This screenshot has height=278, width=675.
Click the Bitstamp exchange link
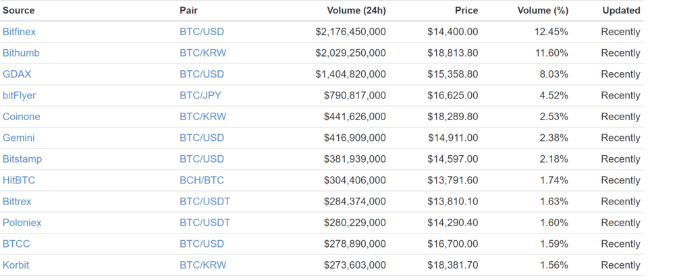point(22,159)
